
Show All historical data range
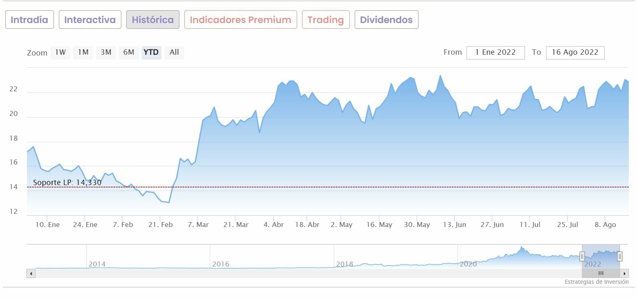pyautogui.click(x=174, y=52)
